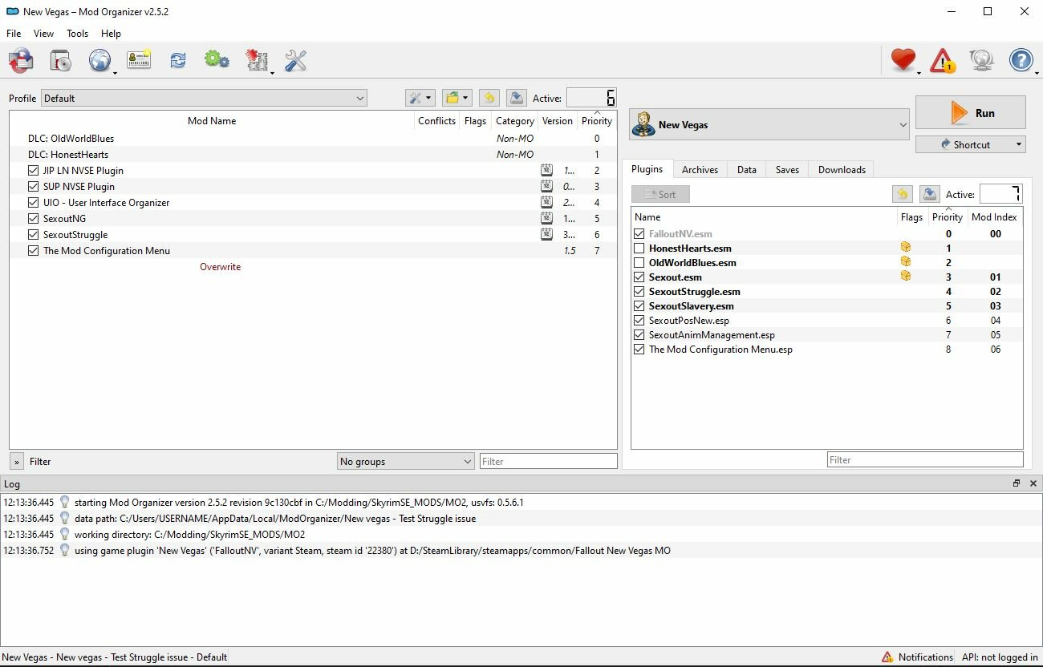Open Executables with the green gears icon
The width and height of the screenshot is (1043, 667).
217,60
